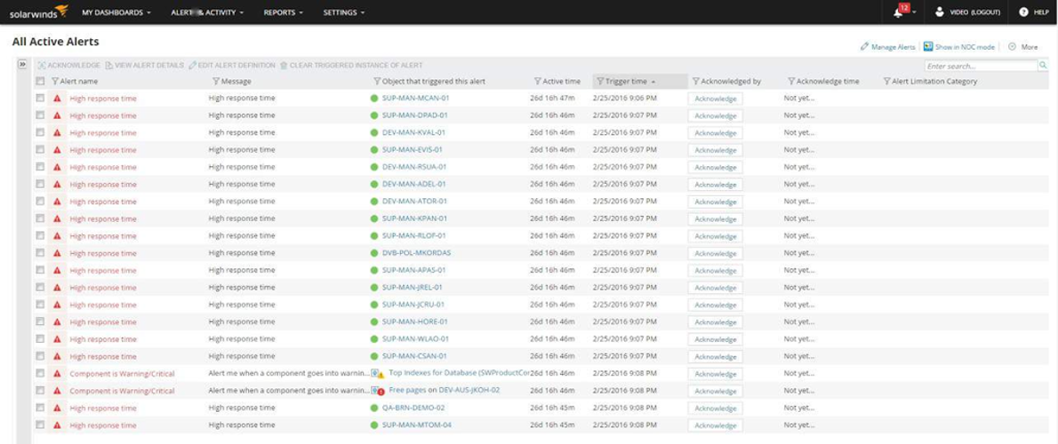Image resolution: width=1058 pixels, height=444 pixels.
Task: Click the Enter search input field
Action: click(980, 66)
